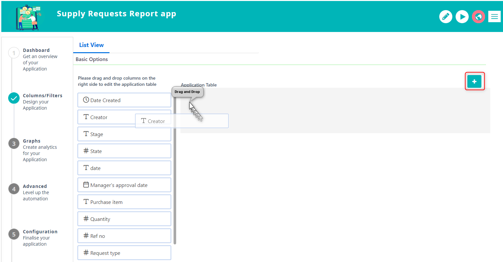This screenshot has height=262, width=503.
Task: Click the Manager's approval date column
Action: click(124, 185)
